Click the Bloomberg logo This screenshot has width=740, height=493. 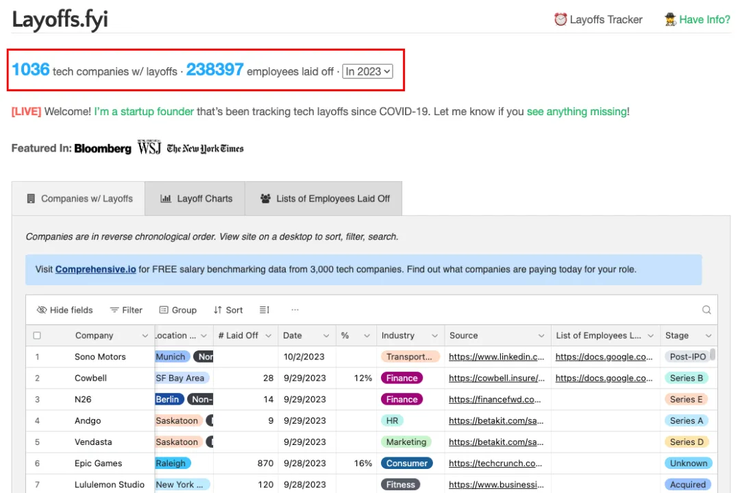pyautogui.click(x=103, y=149)
